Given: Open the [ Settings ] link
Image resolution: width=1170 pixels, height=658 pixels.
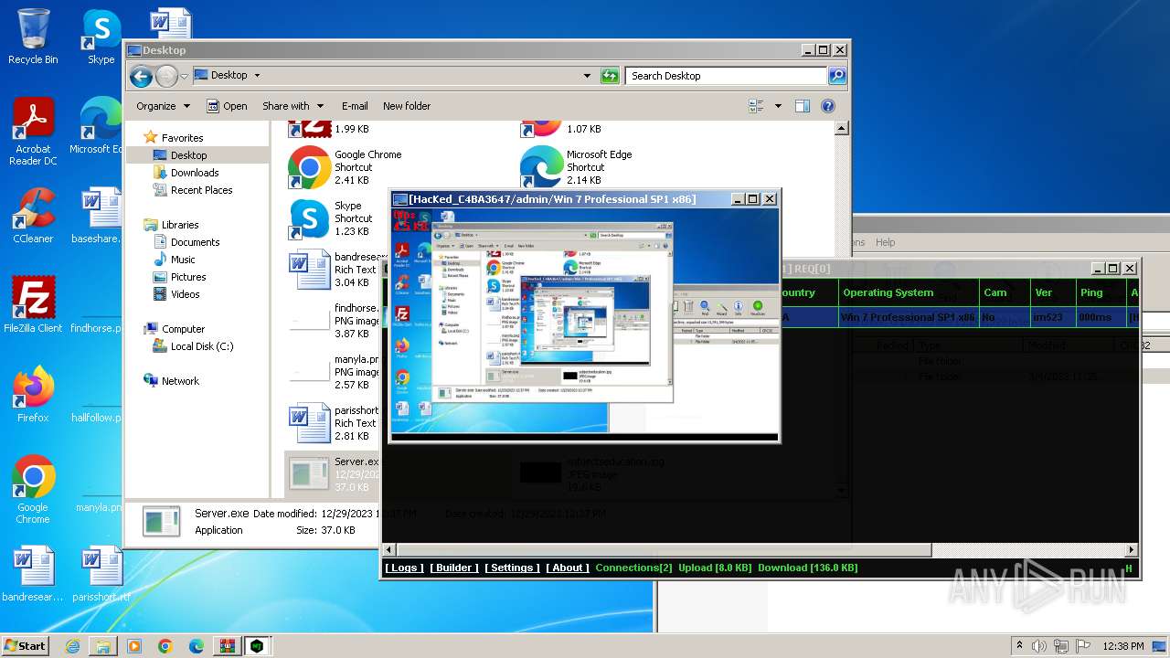Looking at the screenshot, I should pos(512,568).
